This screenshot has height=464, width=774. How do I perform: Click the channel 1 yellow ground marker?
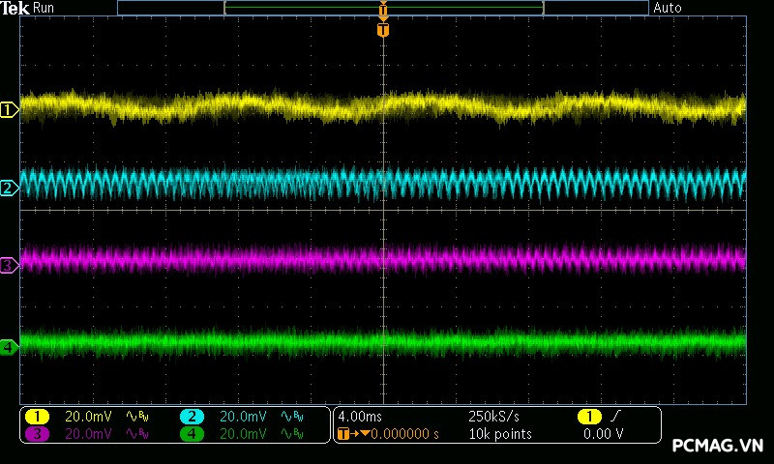coord(9,110)
